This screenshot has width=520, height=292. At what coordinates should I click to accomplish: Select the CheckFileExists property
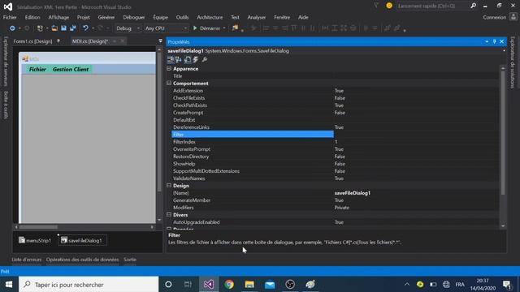click(335, 98)
